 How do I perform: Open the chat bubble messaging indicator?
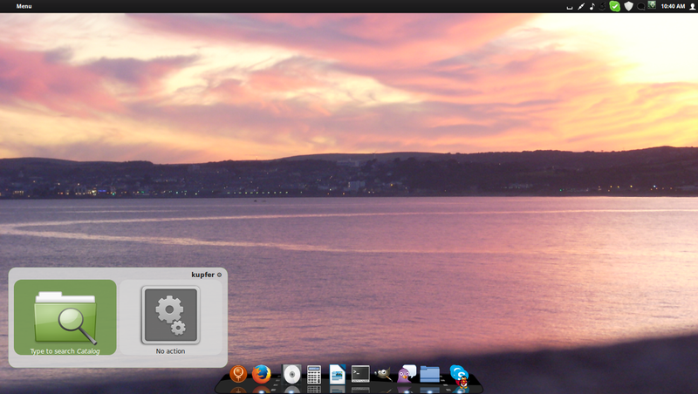[640, 6]
